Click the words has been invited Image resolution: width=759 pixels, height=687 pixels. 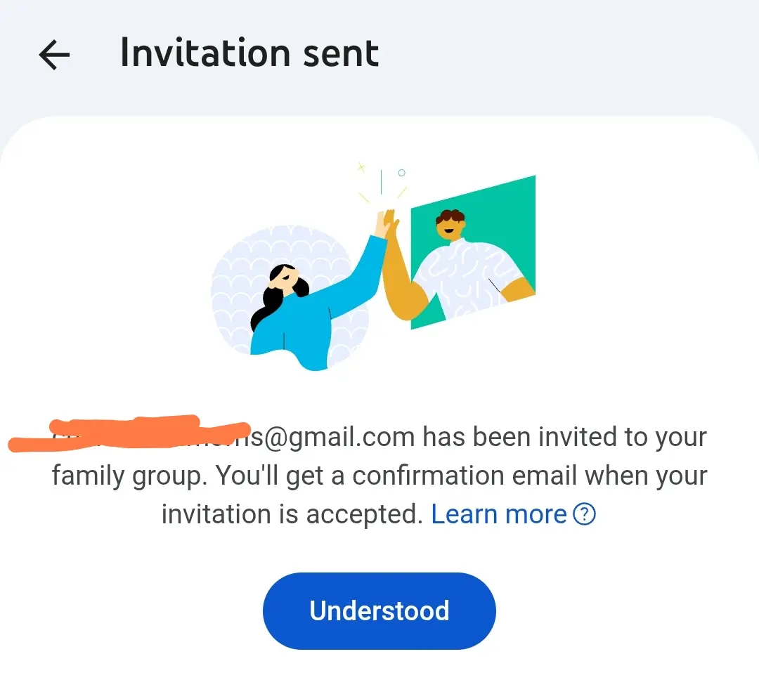pyautogui.click(x=519, y=437)
